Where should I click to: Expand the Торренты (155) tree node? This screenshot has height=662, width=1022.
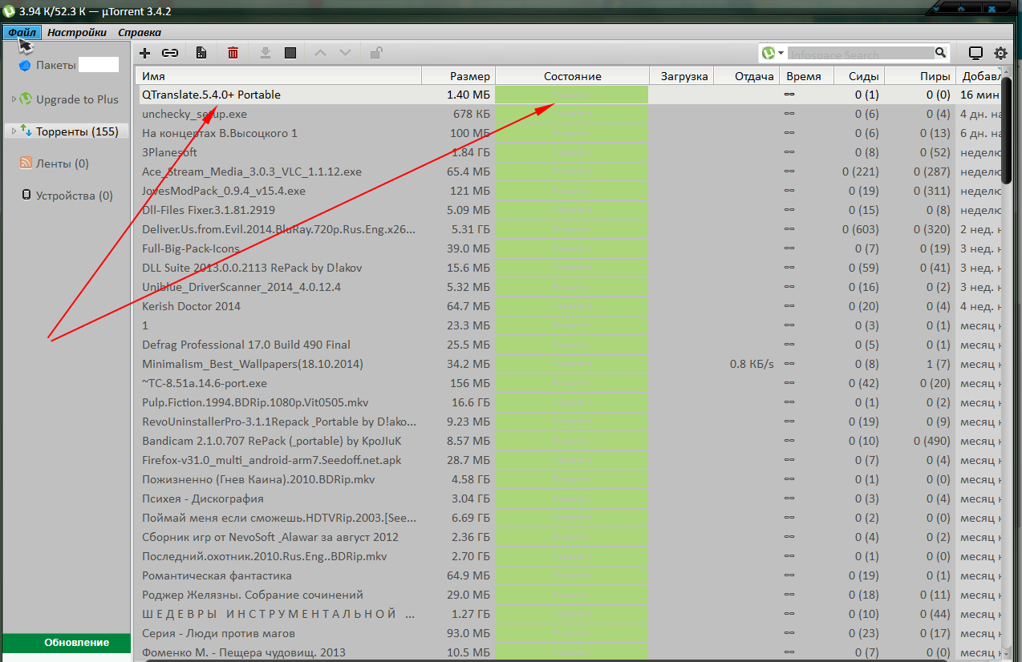click(14, 131)
